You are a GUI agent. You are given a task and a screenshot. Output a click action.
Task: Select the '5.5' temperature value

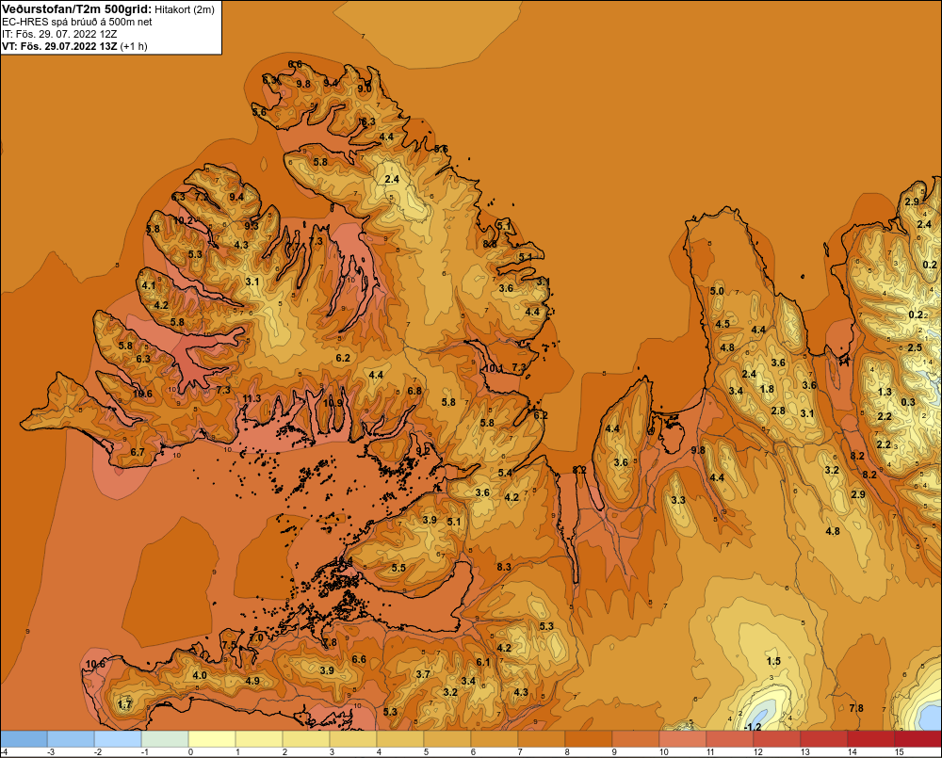[398, 568]
